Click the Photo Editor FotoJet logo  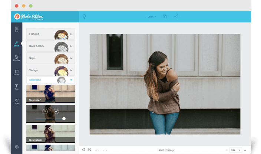29,17
